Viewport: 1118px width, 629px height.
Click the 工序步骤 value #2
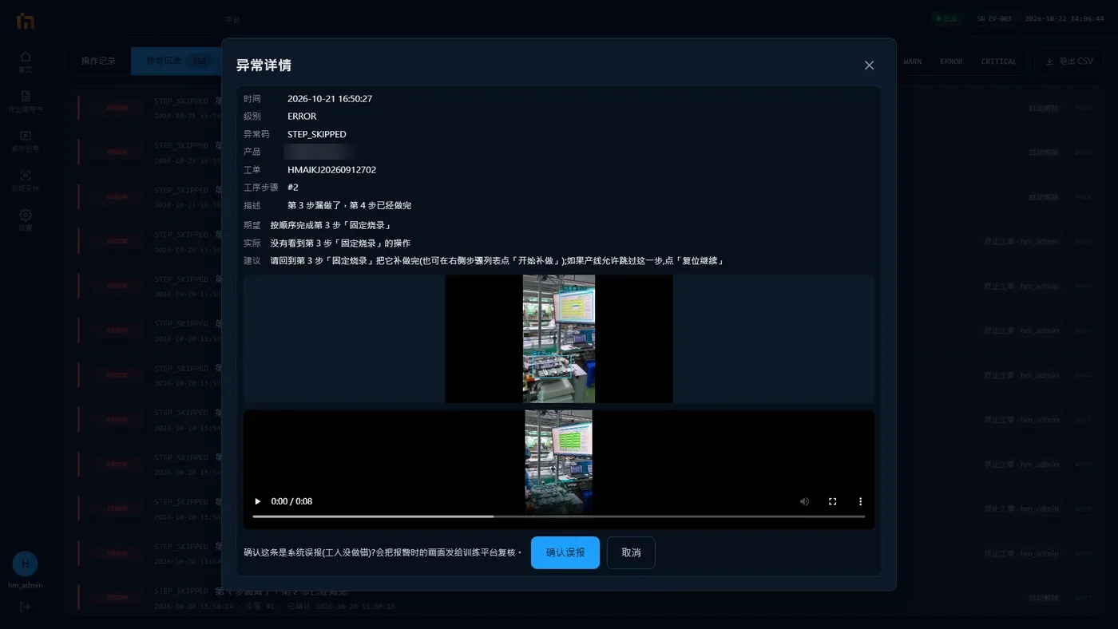[293, 188]
